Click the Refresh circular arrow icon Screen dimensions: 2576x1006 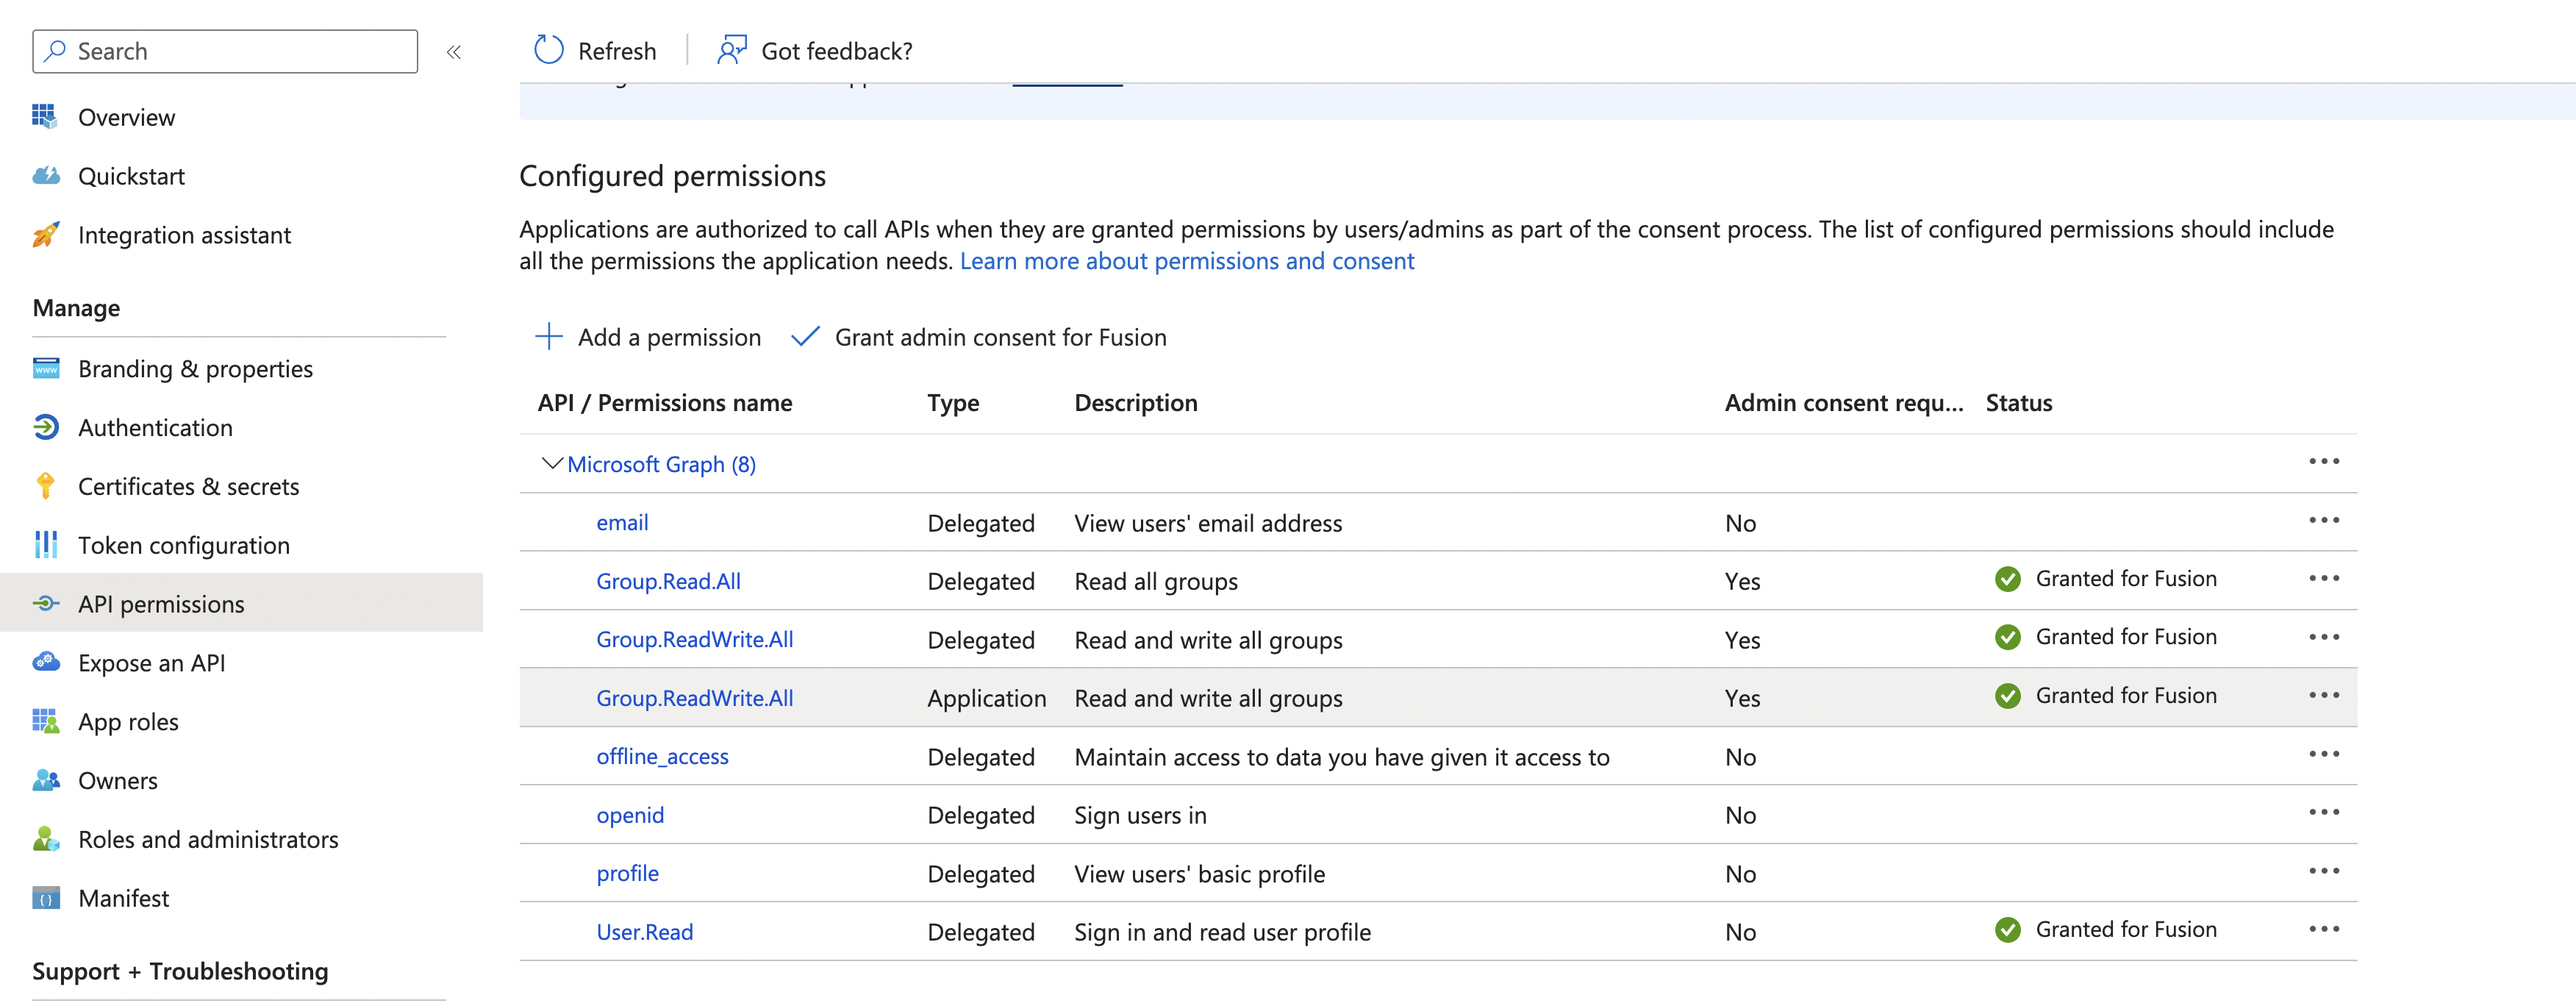[x=548, y=50]
